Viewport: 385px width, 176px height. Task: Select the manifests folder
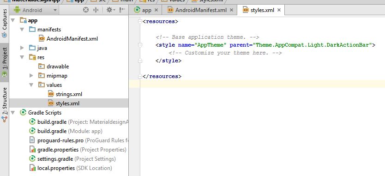(49, 30)
